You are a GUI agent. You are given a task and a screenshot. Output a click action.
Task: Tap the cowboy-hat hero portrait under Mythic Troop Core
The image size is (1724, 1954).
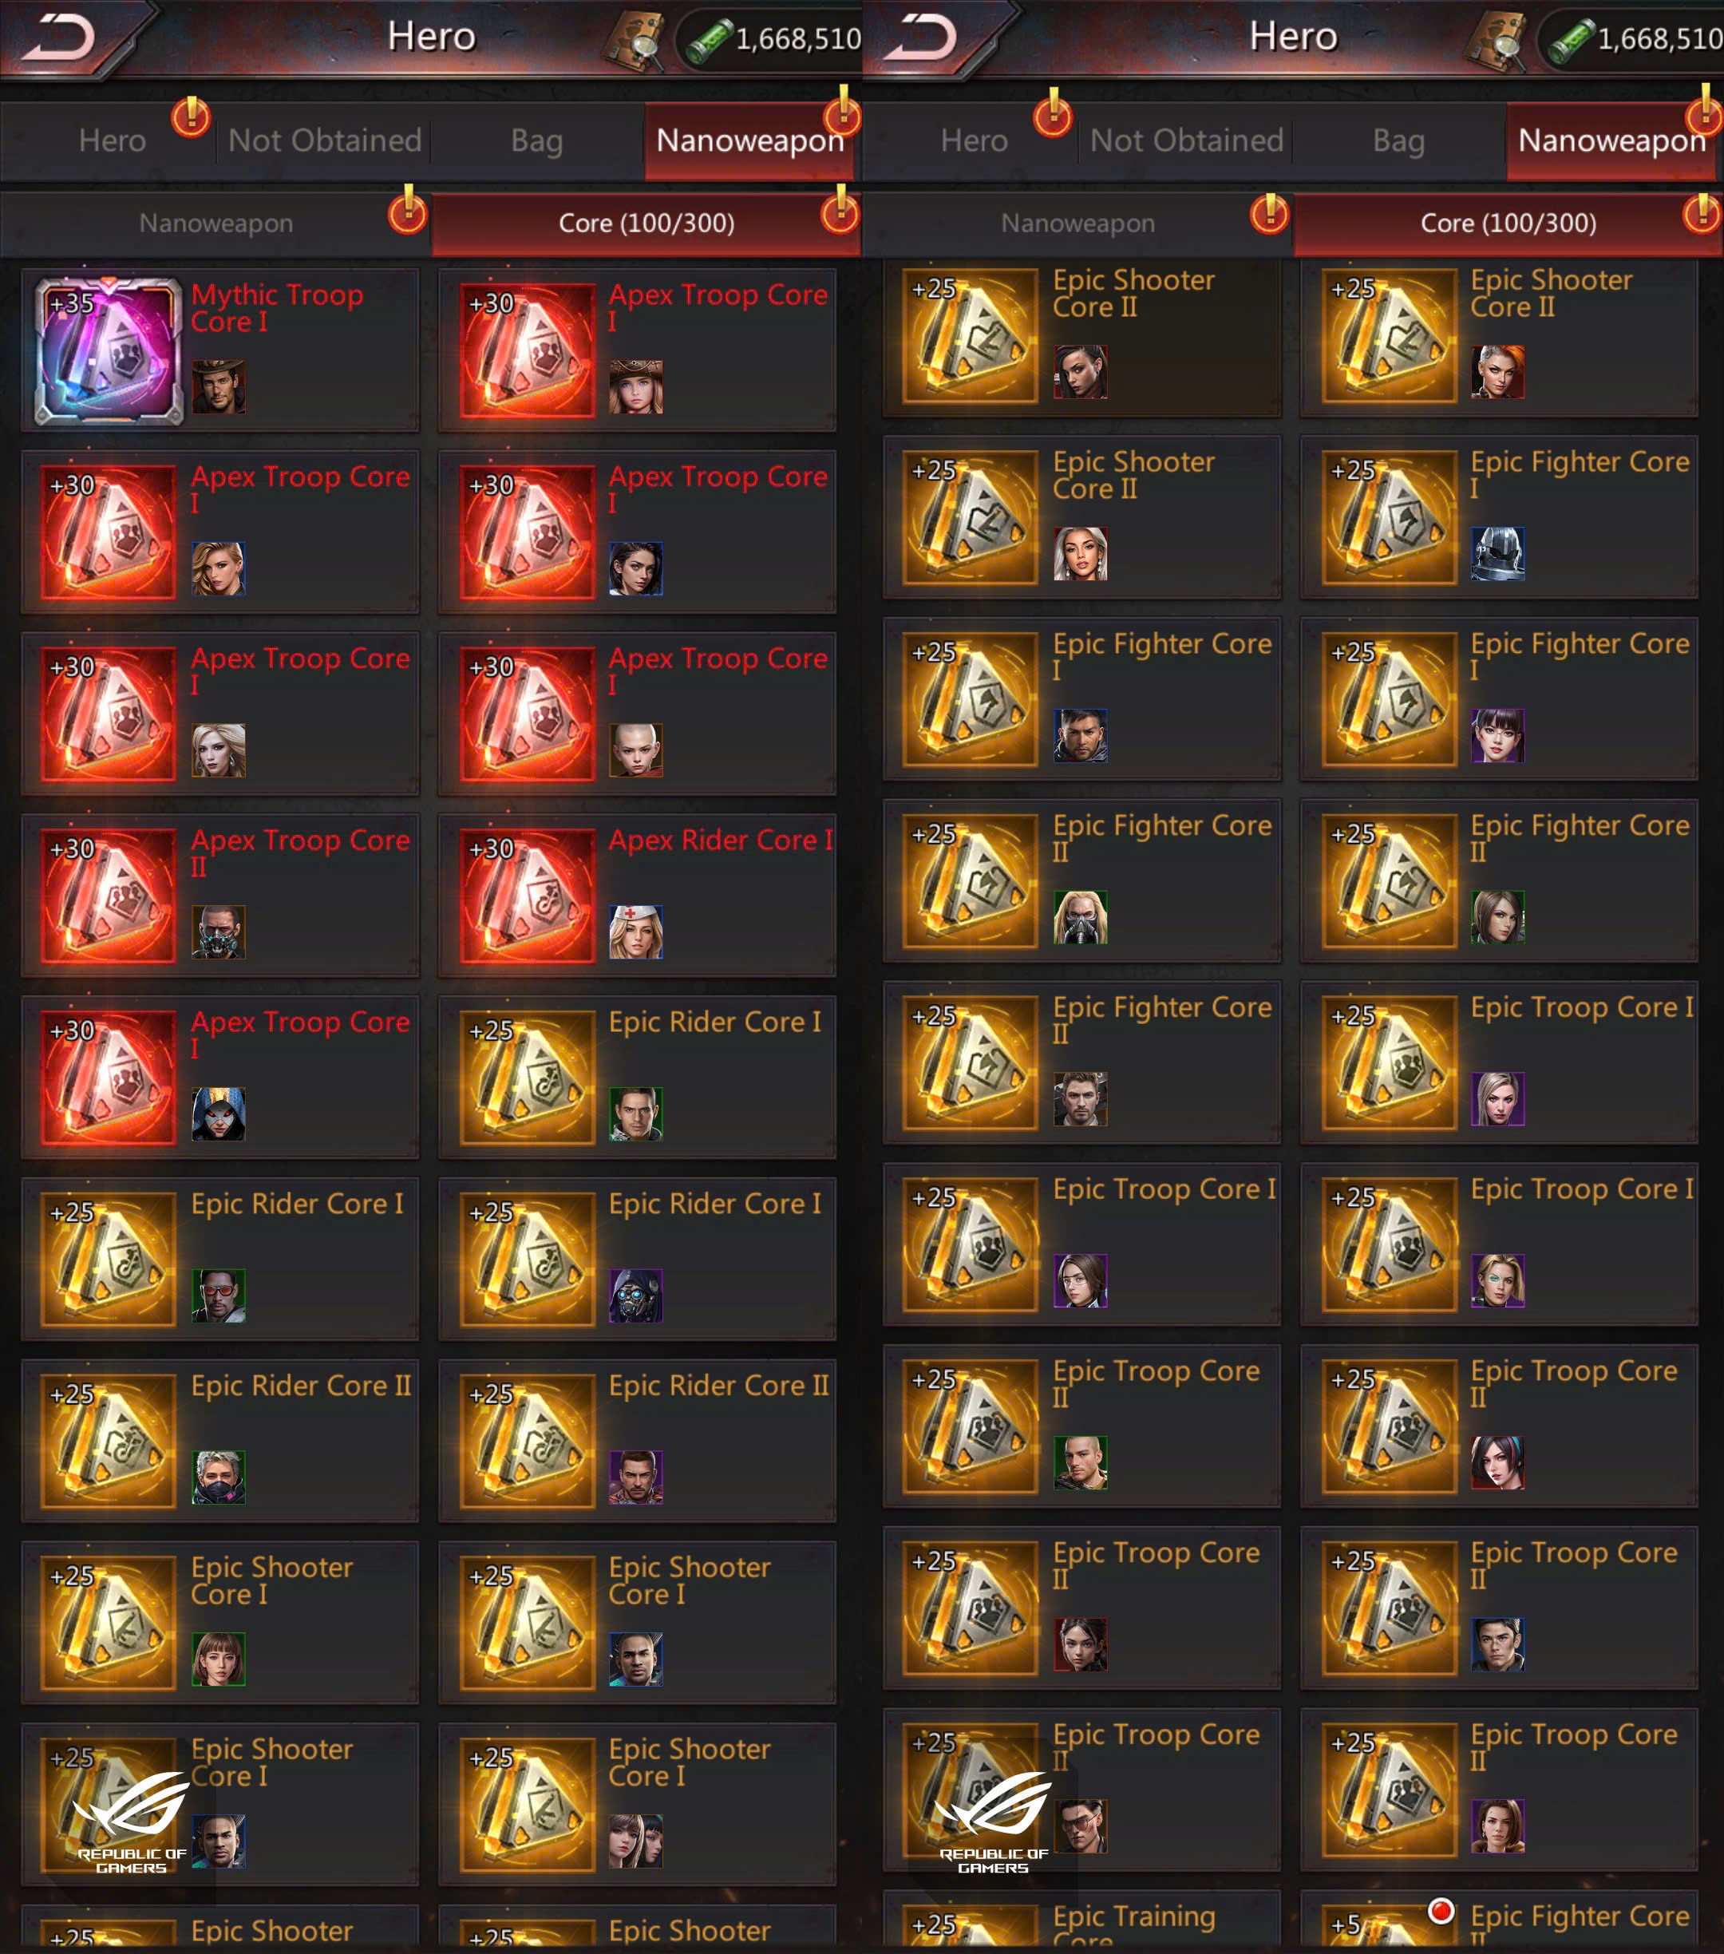pyautogui.click(x=218, y=386)
